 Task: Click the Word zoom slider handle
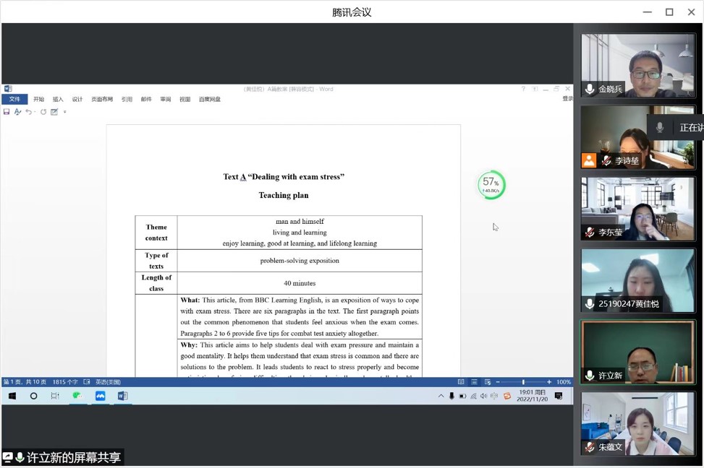(x=523, y=382)
